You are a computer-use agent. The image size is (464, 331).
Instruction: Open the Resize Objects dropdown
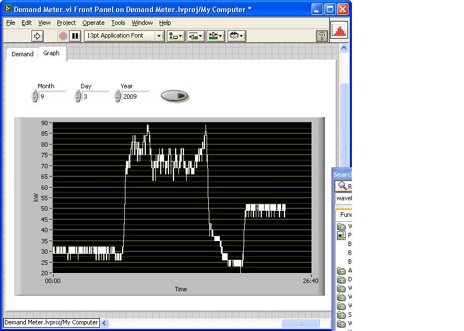(x=216, y=36)
